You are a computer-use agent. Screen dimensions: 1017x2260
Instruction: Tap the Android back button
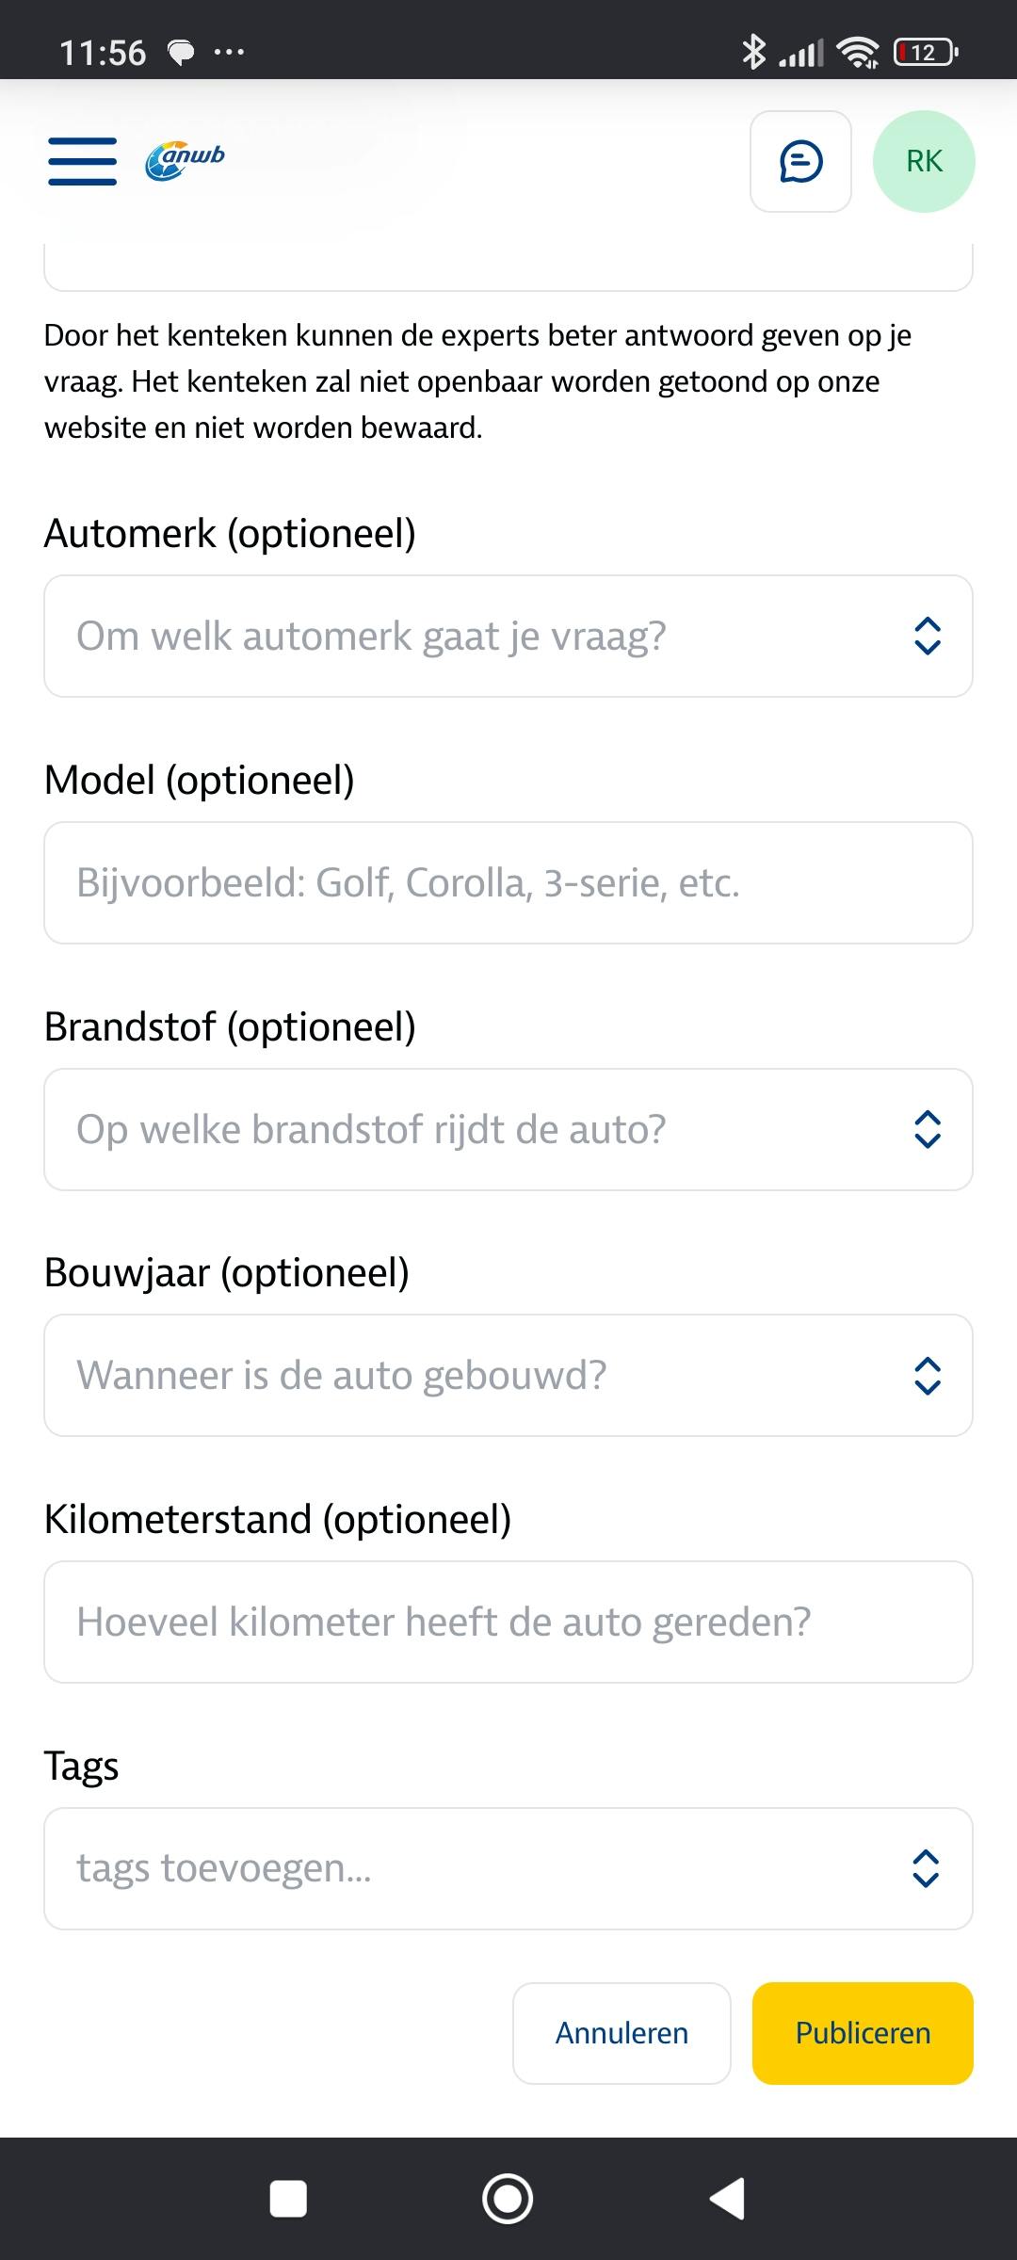(x=727, y=2199)
